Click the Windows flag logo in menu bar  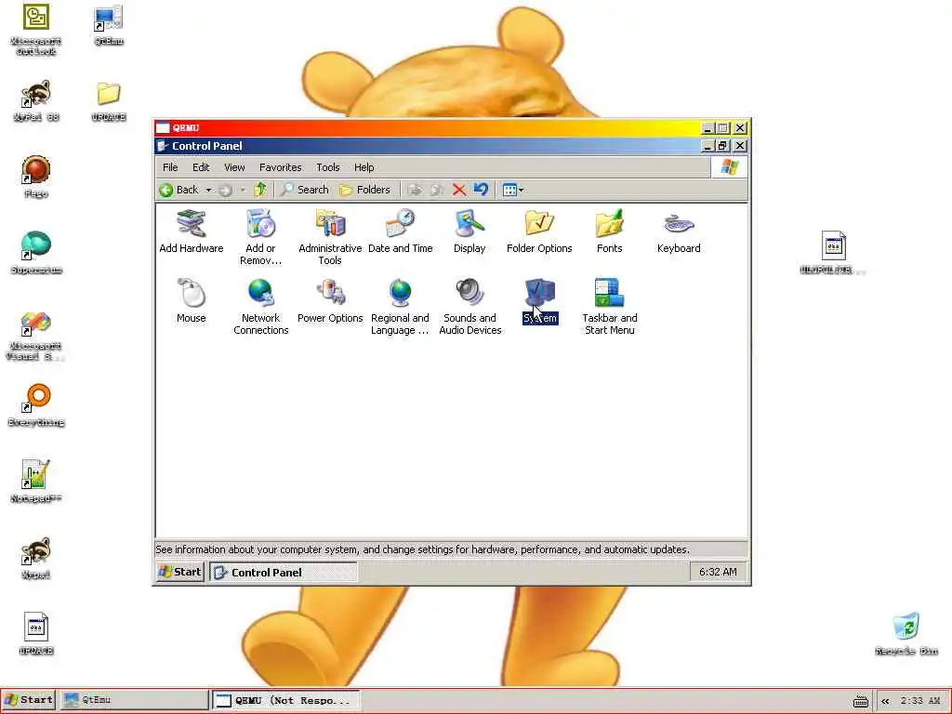click(729, 167)
